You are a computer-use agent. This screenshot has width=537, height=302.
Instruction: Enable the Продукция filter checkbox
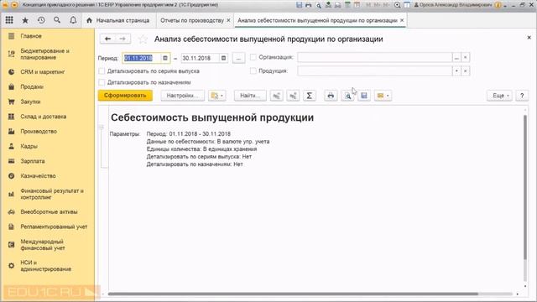(253, 70)
